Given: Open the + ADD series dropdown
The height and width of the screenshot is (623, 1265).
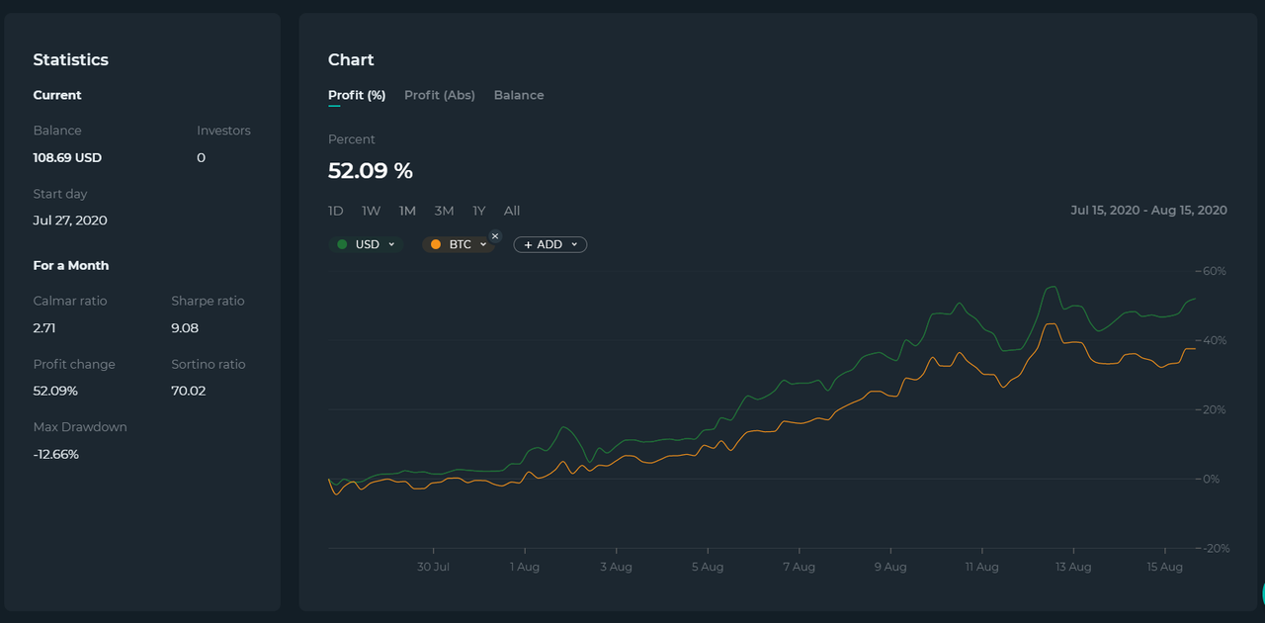Looking at the screenshot, I should 549,244.
